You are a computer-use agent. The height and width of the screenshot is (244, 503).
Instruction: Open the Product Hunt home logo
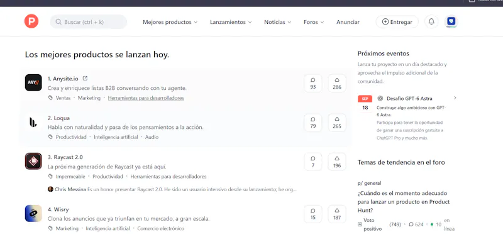click(31, 21)
